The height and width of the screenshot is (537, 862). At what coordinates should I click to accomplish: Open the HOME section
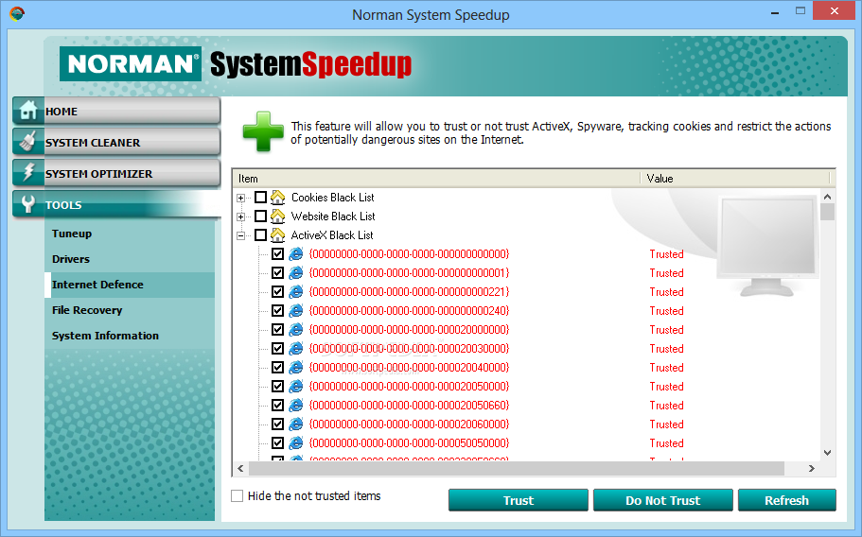pyautogui.click(x=116, y=111)
